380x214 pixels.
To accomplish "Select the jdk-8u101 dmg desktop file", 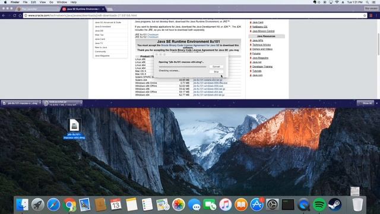I will (x=74, y=129).
